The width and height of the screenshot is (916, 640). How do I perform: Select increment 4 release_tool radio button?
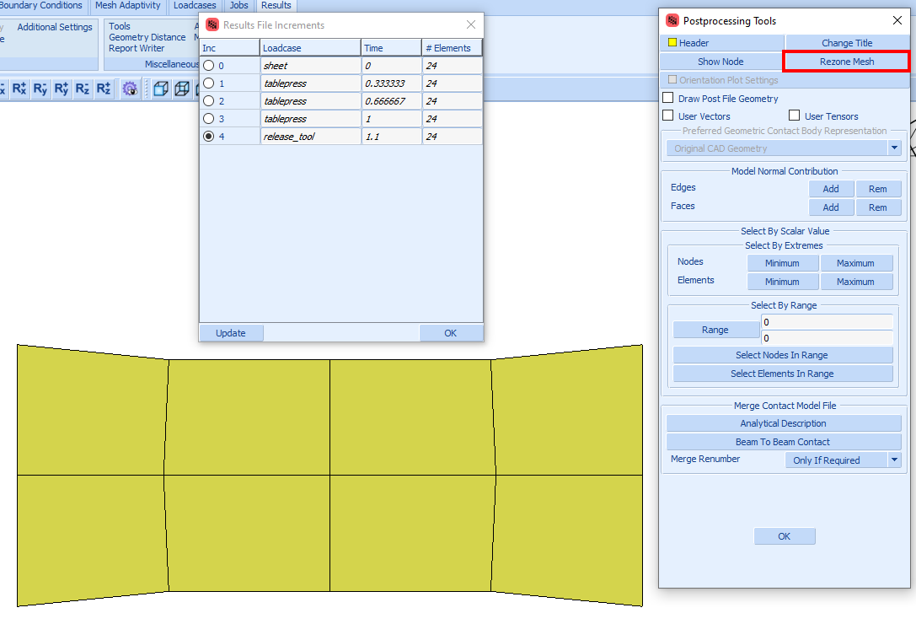[208, 137]
